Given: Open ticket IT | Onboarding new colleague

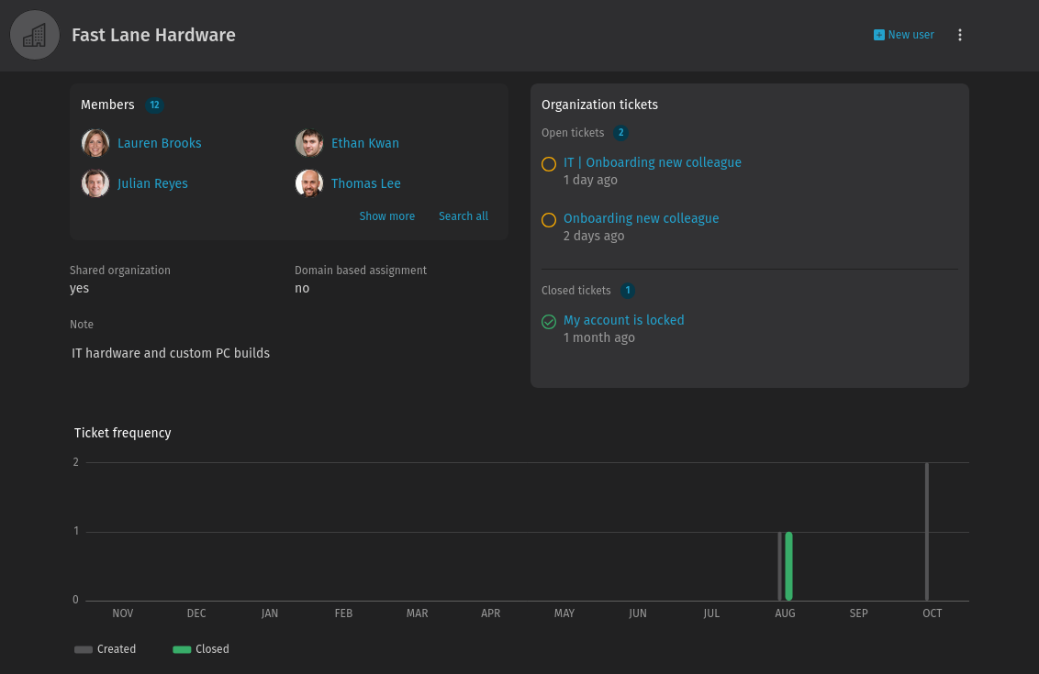Looking at the screenshot, I should pos(652,162).
